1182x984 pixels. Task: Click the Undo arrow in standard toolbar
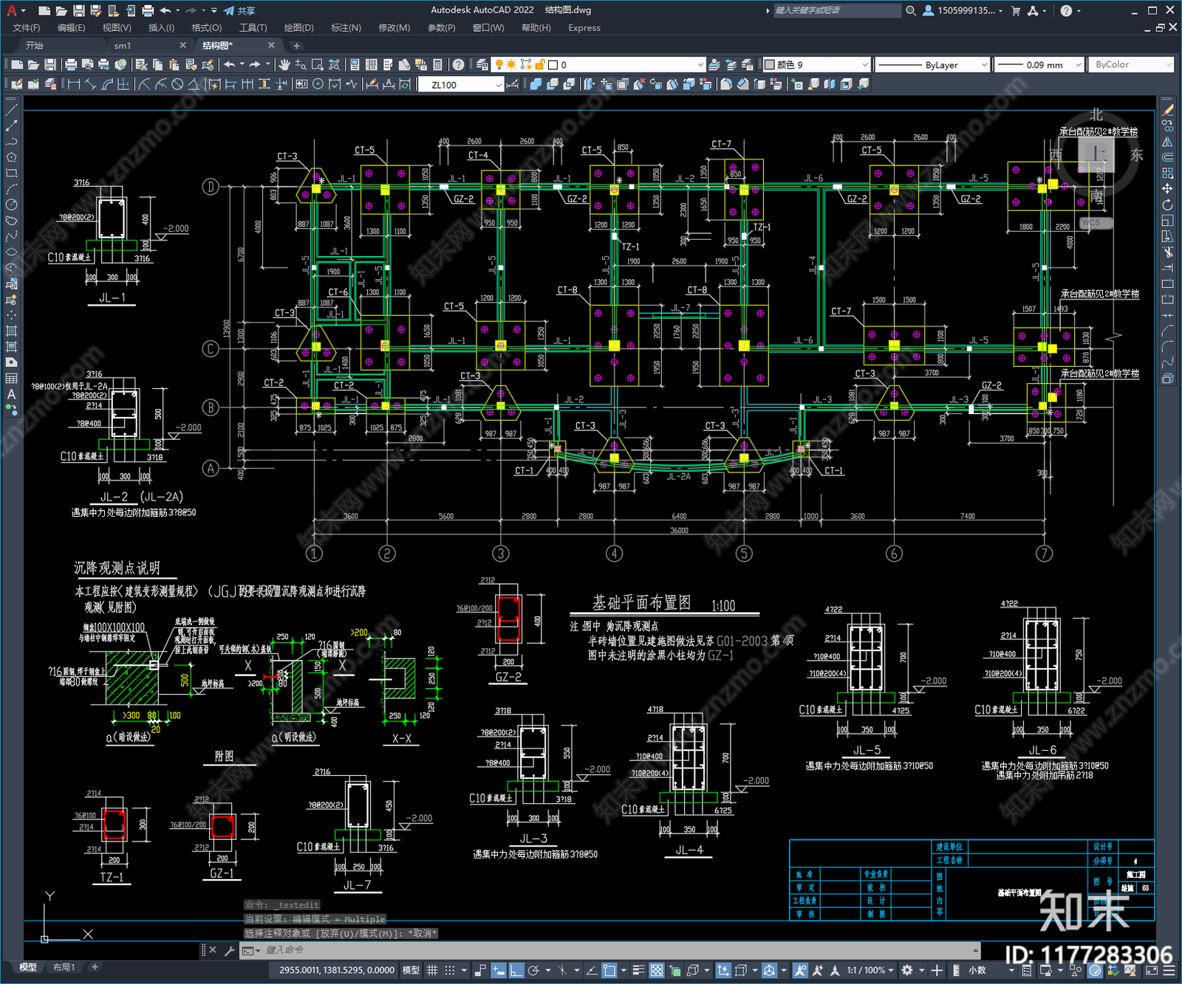tap(230, 65)
